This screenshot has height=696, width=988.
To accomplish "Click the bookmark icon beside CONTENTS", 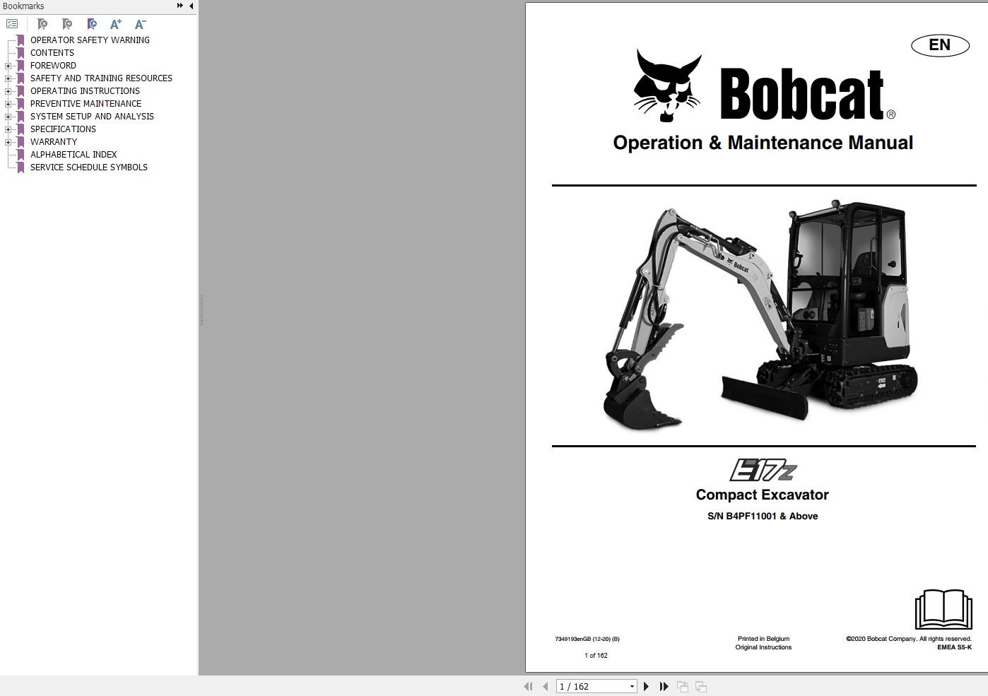I will (x=20, y=53).
